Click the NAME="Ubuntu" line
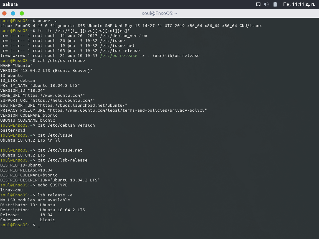This screenshot has height=239, width=319. (16, 66)
